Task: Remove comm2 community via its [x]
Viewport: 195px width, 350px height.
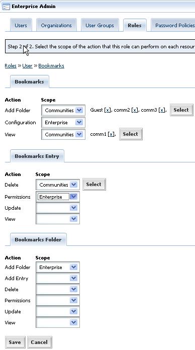Action: click(135, 110)
